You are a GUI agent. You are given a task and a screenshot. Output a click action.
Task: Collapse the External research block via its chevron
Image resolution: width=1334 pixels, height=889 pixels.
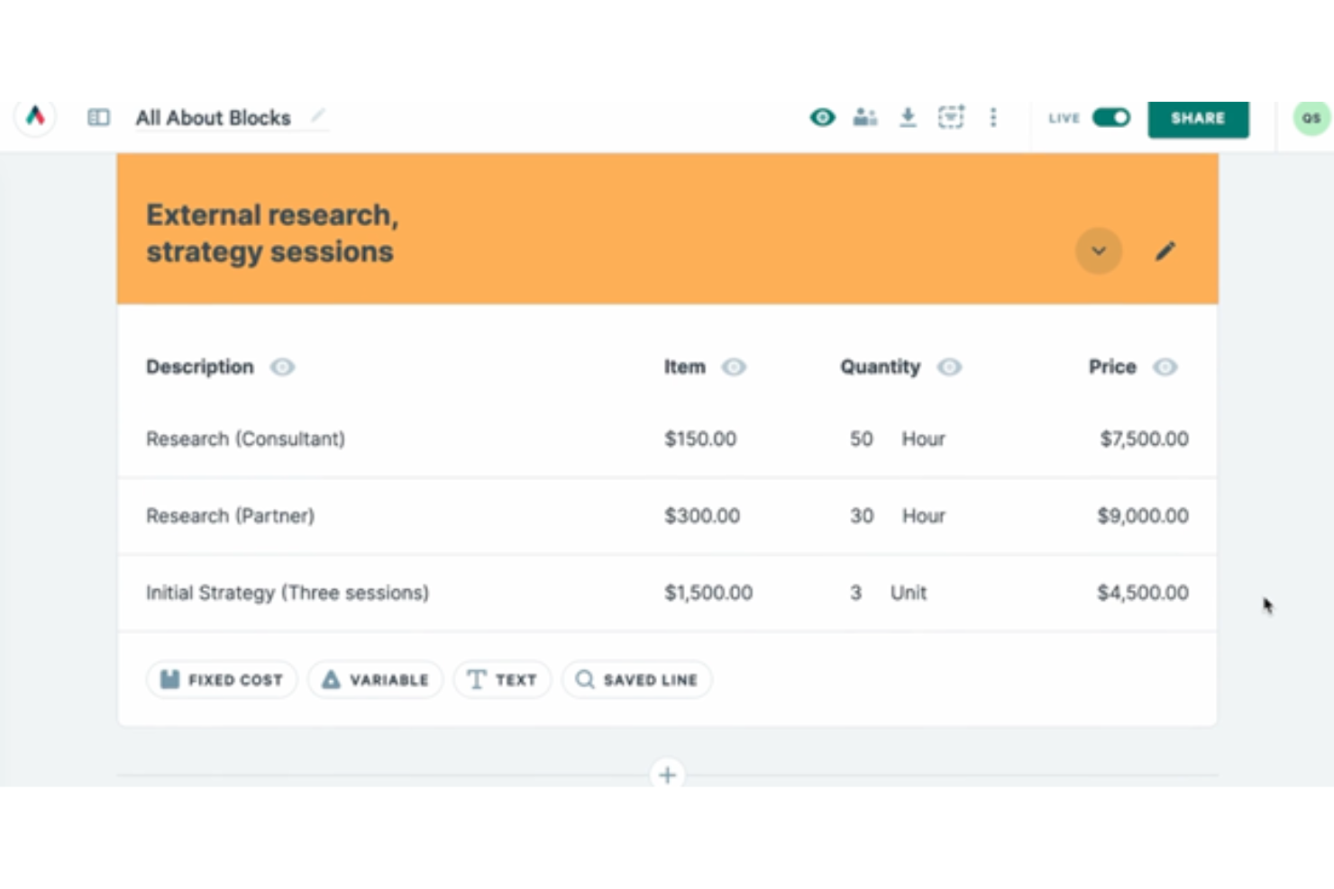click(1098, 251)
